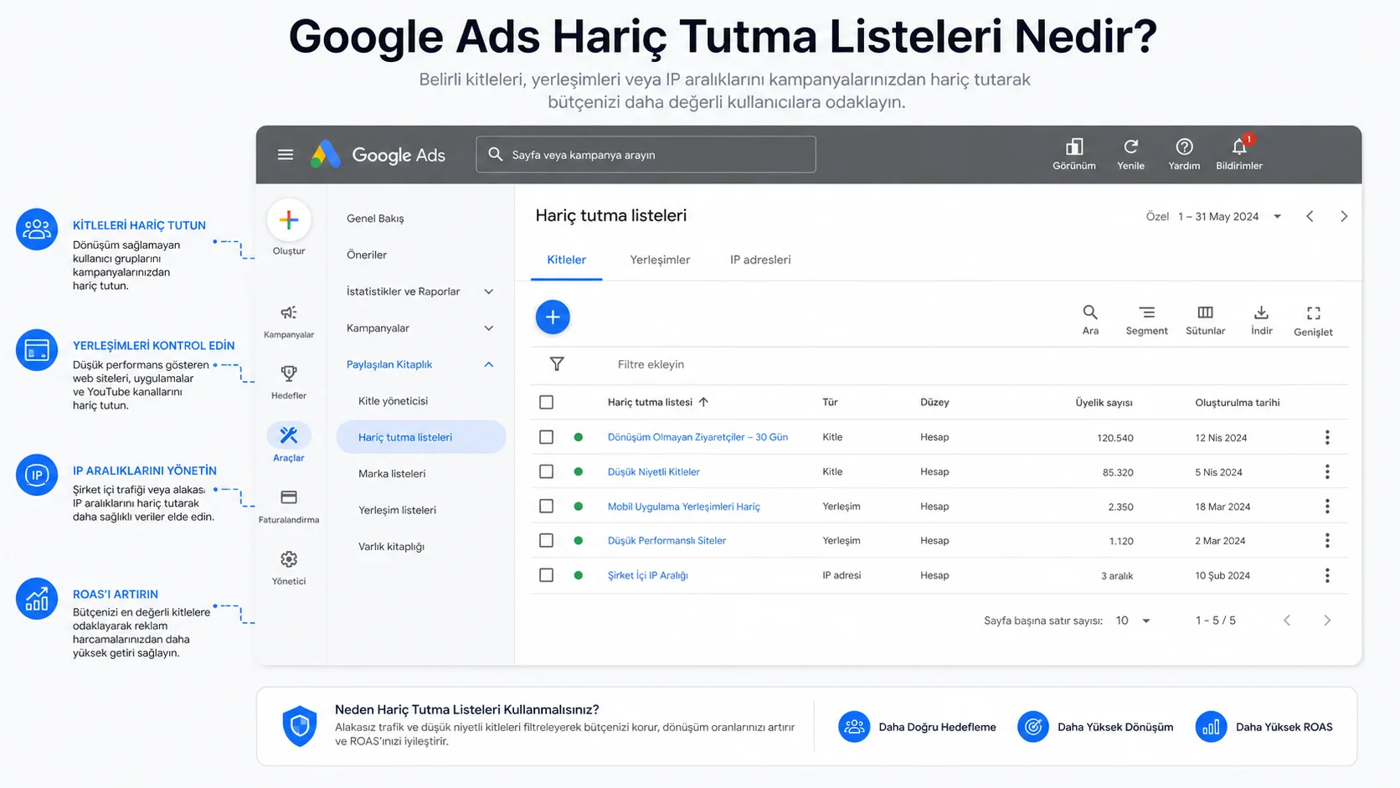Toggle the select-all header checkbox
The image size is (1400, 788).
pos(547,402)
